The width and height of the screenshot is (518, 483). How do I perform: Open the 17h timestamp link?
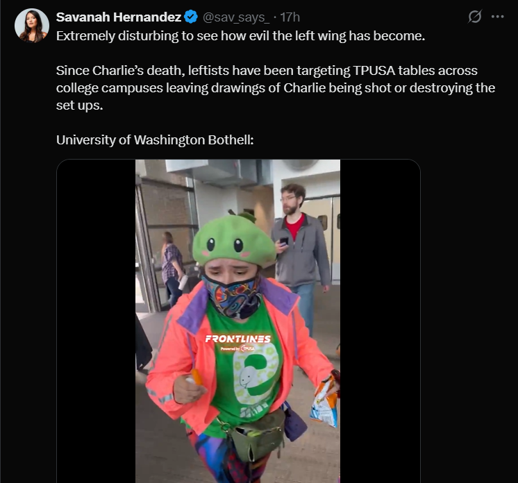(290, 17)
